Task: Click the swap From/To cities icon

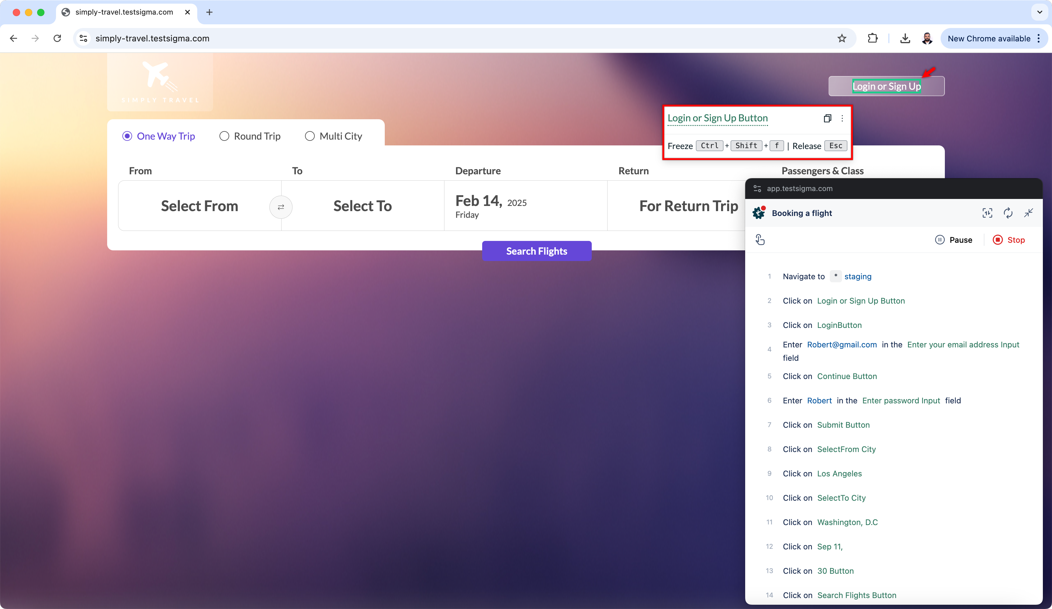Action: click(281, 207)
